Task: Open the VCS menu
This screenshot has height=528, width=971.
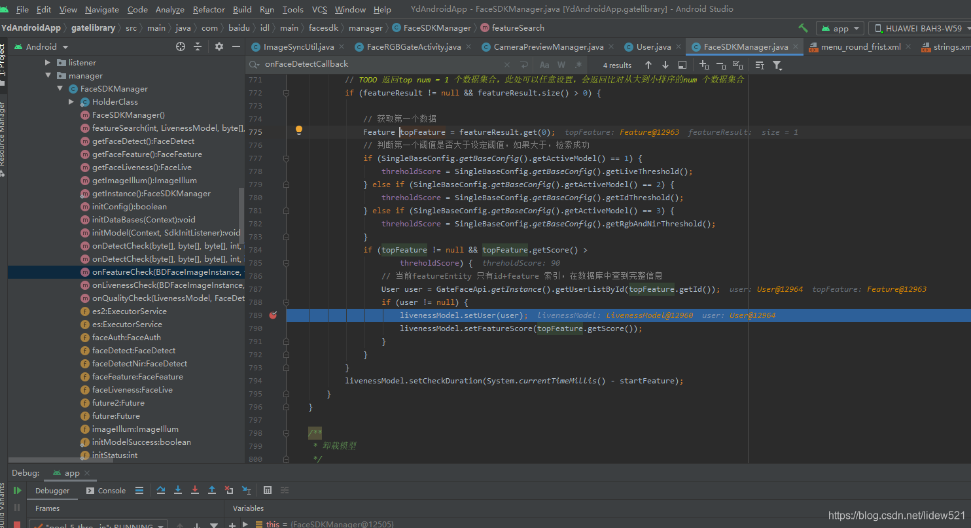Action: (x=319, y=9)
